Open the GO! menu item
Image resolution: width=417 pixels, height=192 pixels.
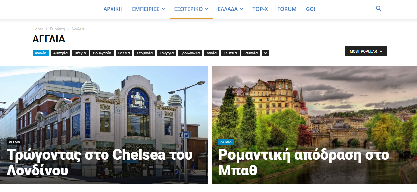point(311,9)
